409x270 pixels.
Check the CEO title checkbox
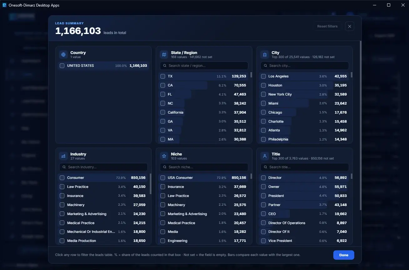[263, 214]
